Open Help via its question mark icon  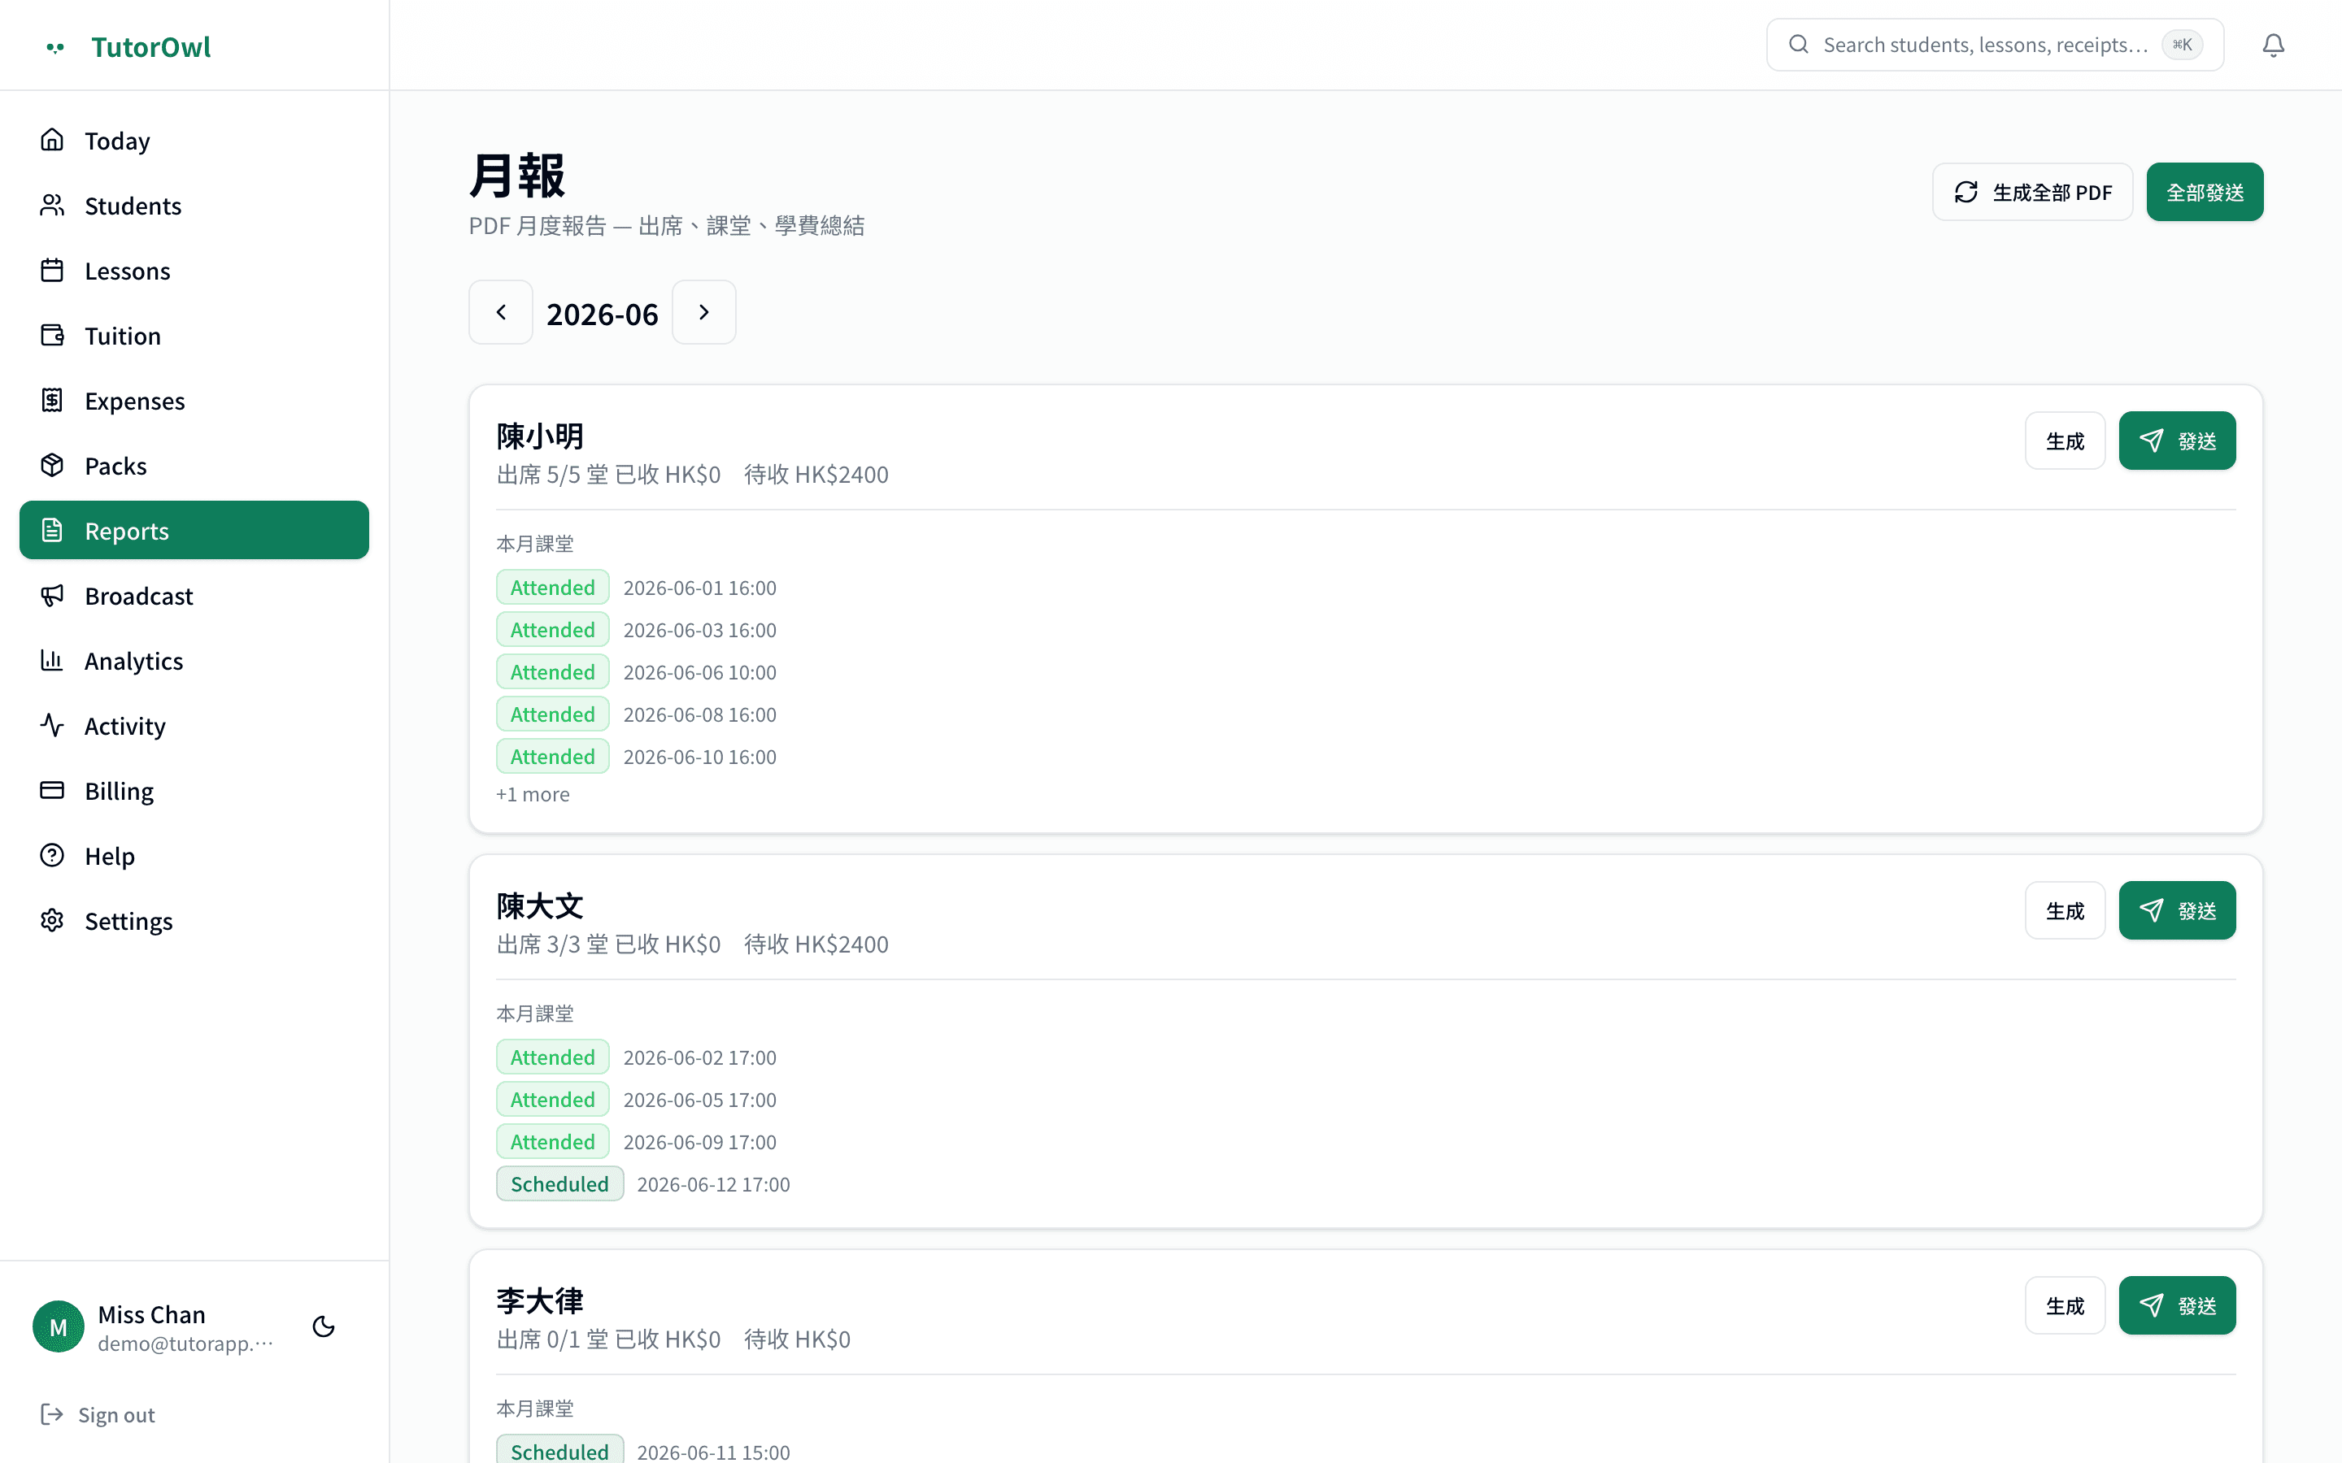pyautogui.click(x=52, y=855)
